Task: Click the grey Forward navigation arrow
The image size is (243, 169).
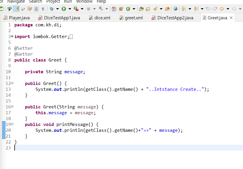Action: pos(234,9)
